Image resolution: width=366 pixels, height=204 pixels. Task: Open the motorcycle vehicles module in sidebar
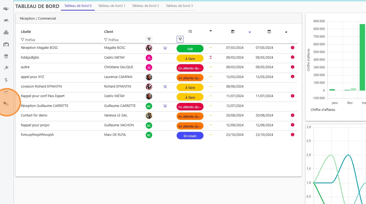point(6,20)
